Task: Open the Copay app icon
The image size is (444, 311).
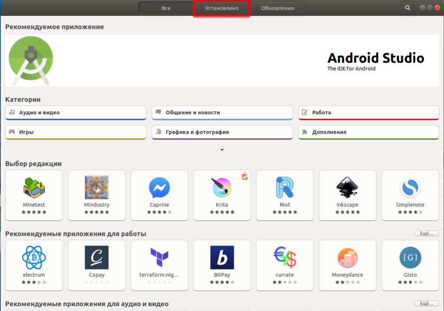Action: [x=97, y=258]
